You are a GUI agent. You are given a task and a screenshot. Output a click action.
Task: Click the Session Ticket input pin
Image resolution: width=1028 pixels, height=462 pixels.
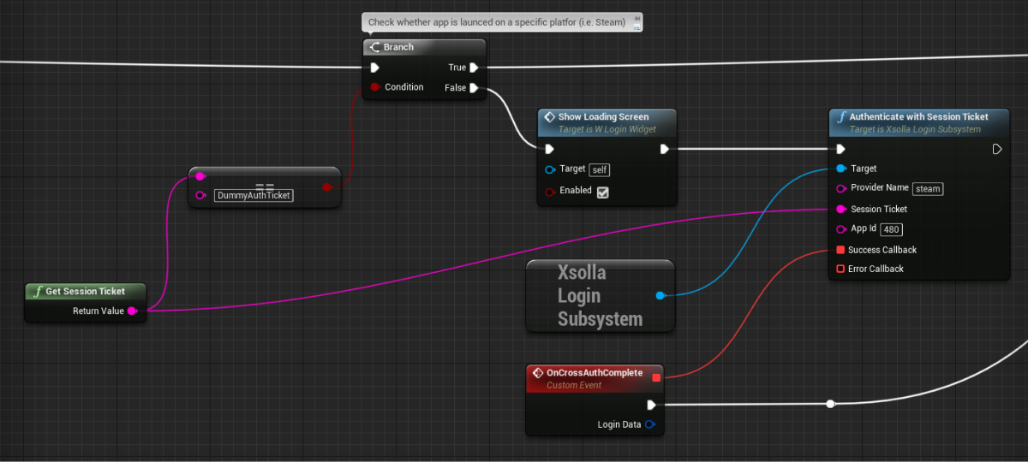[840, 209]
